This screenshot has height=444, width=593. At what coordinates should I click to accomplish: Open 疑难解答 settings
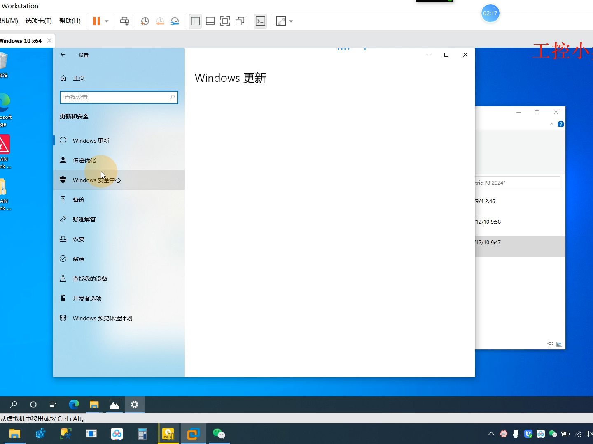(x=119, y=220)
